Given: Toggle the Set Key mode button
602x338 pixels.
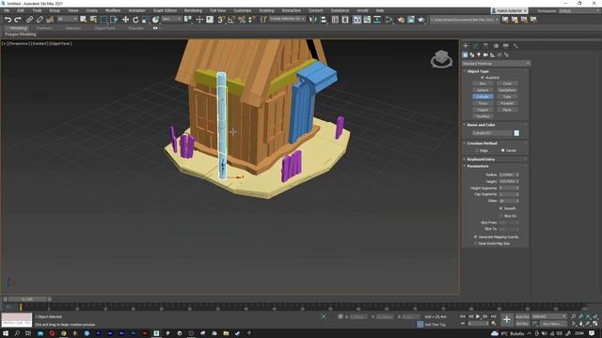Looking at the screenshot, I should [x=522, y=324].
